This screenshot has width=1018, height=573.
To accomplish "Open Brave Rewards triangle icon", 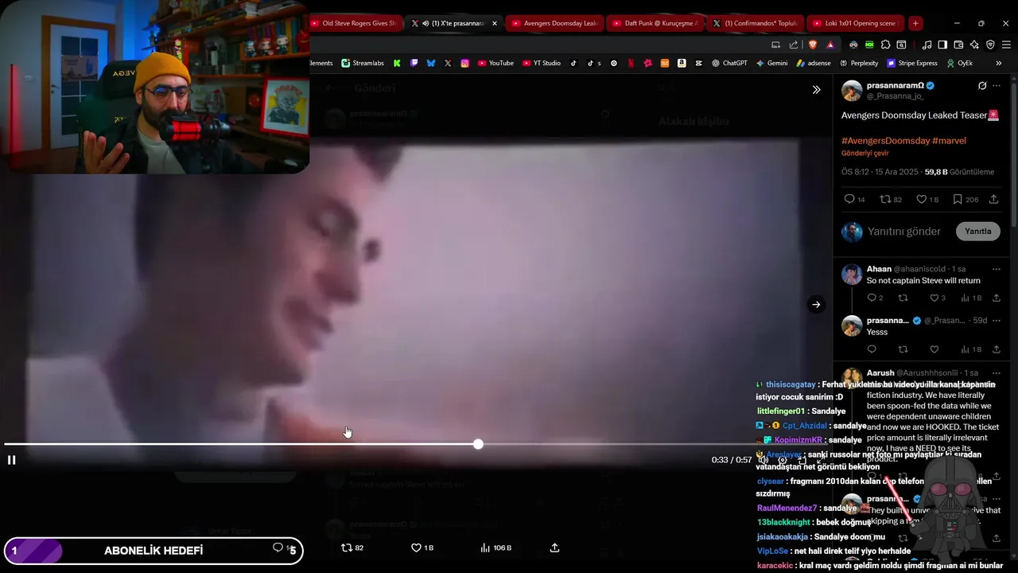I will click(x=830, y=45).
